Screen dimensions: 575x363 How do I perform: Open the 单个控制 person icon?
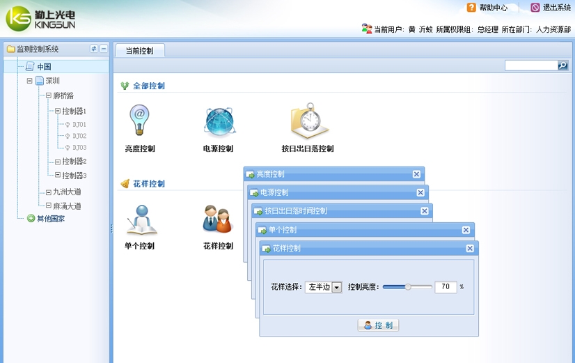point(140,219)
